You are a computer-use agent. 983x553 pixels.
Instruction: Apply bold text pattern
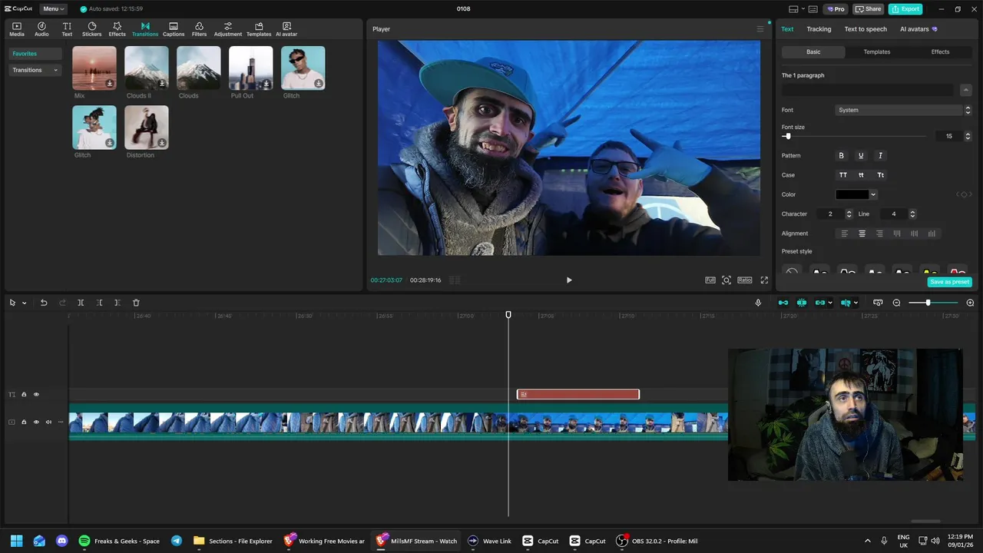tap(841, 155)
